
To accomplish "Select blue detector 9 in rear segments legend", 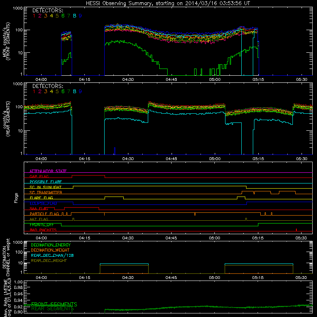I will click(80, 92).
